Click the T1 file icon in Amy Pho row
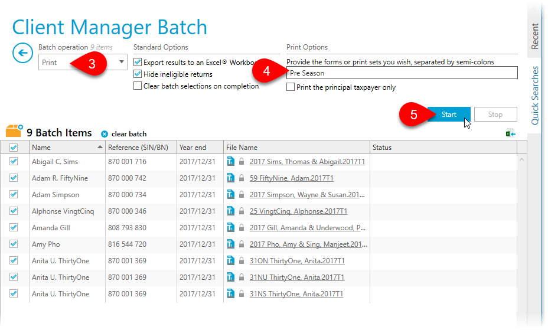This screenshot has width=548, height=330. pyautogui.click(x=231, y=244)
